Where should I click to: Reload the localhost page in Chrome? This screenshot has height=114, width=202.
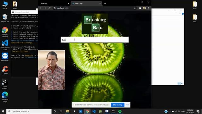pos(49,8)
